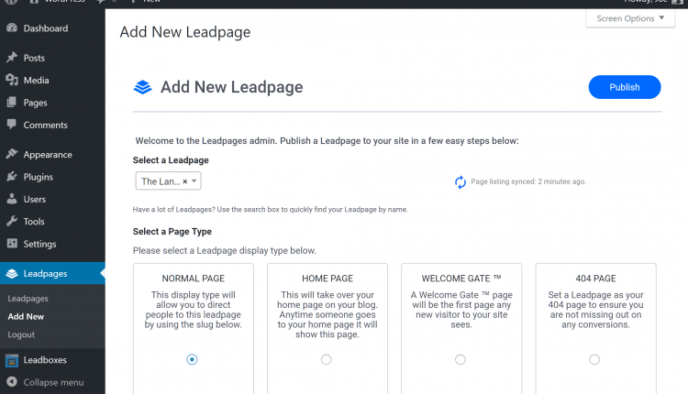Click the Media library icon
Image resolution: width=688 pixels, height=394 pixels.
click(x=12, y=80)
